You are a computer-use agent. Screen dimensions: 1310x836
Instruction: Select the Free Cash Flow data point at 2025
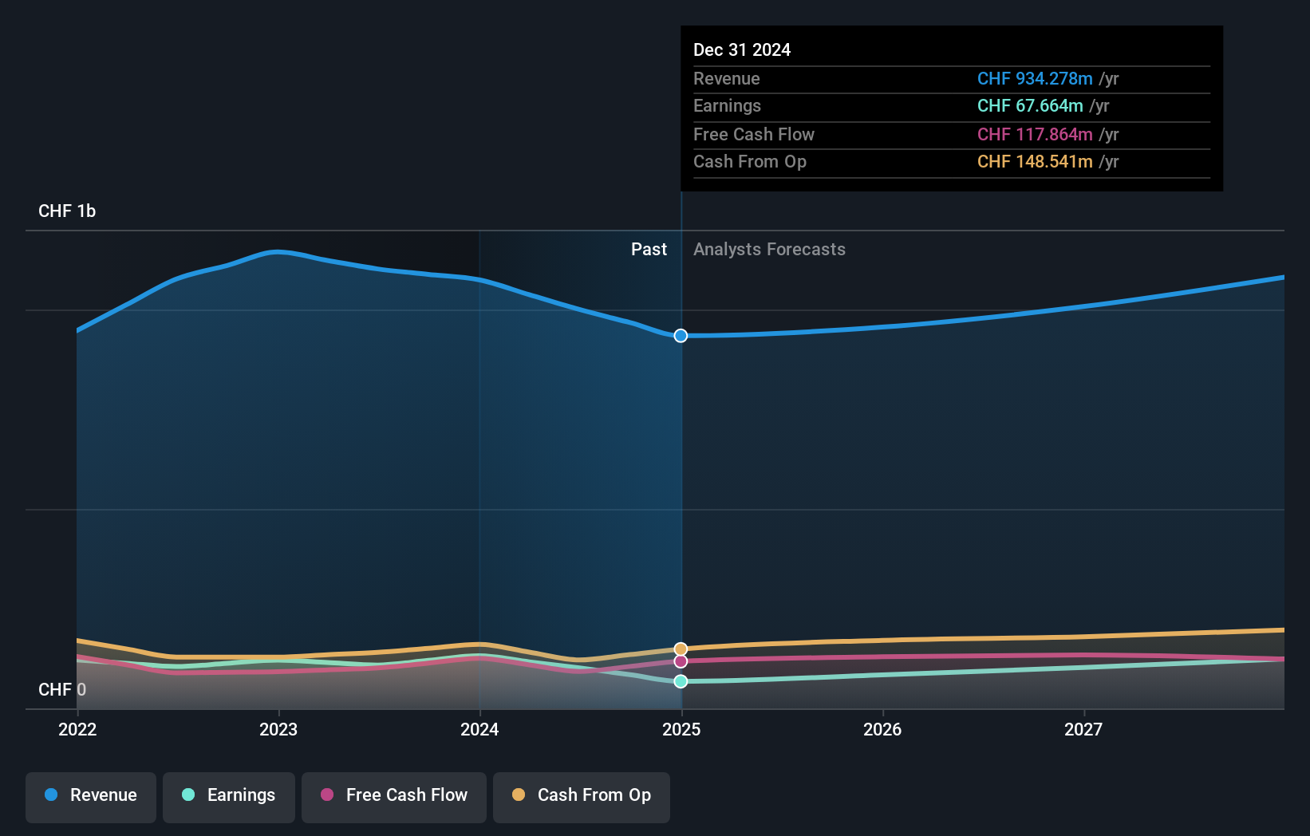point(681,661)
